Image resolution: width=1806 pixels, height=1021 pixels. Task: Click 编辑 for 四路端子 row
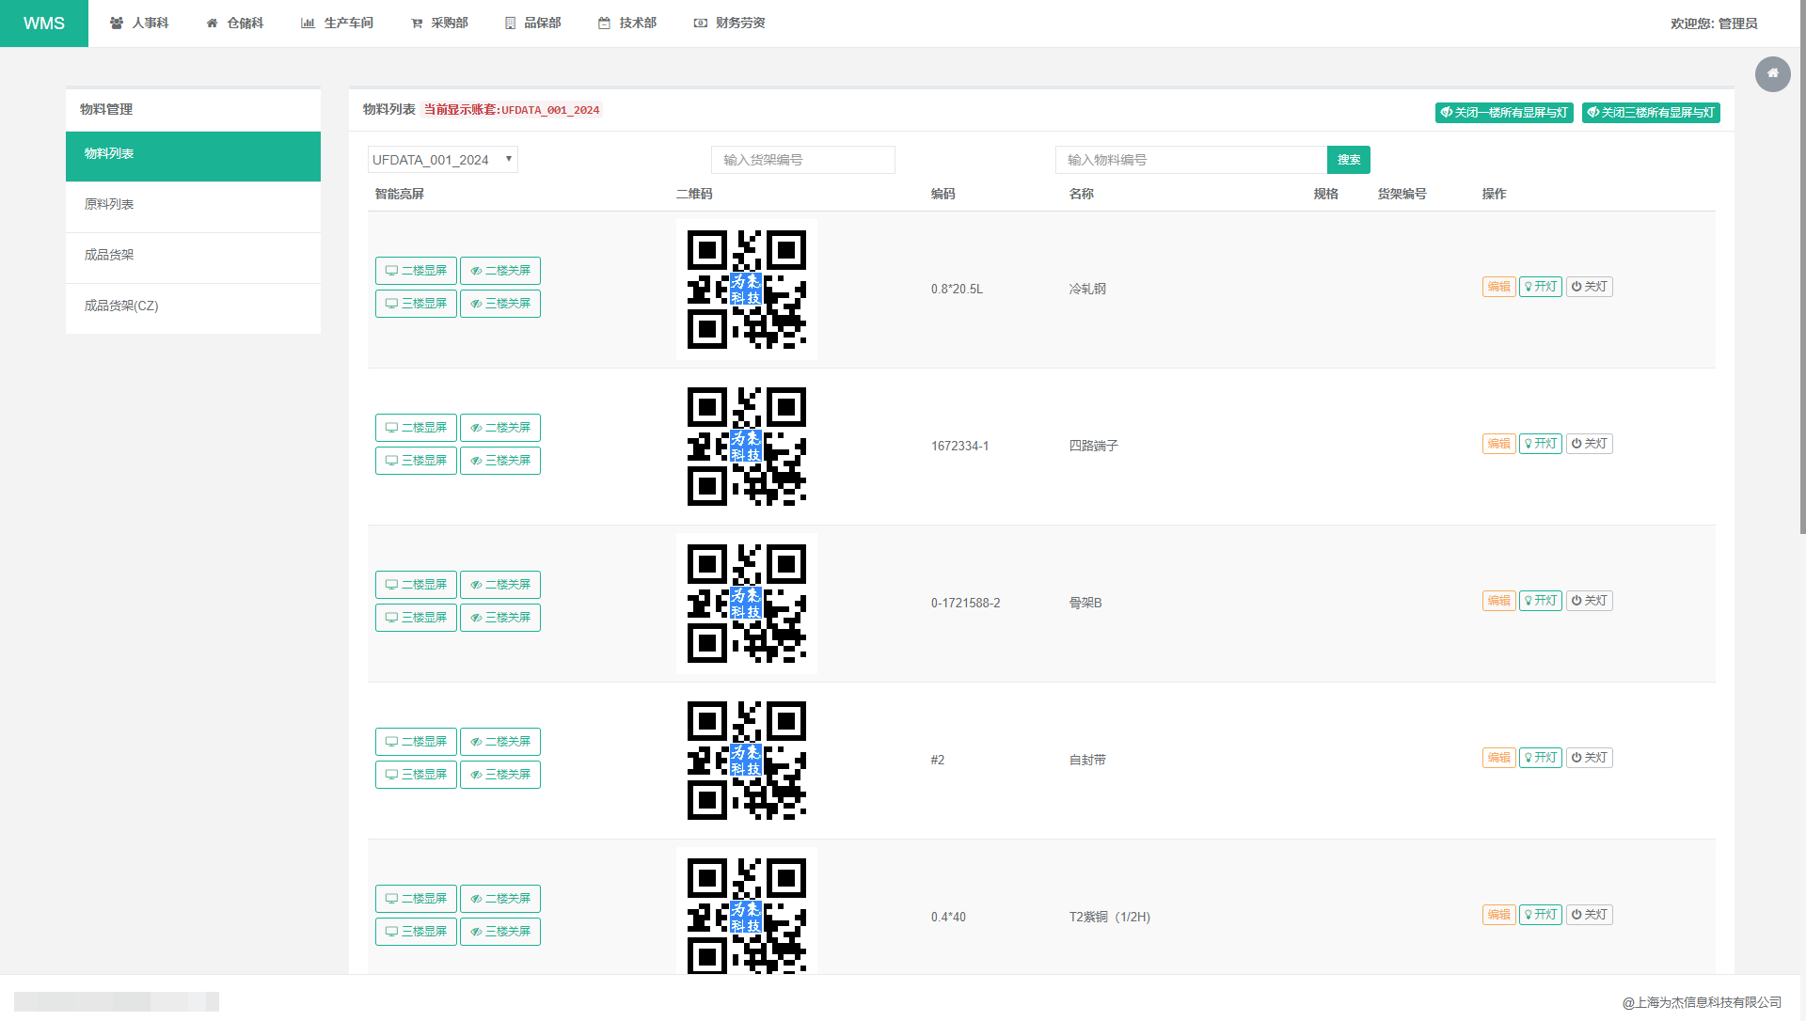pyautogui.click(x=1499, y=444)
